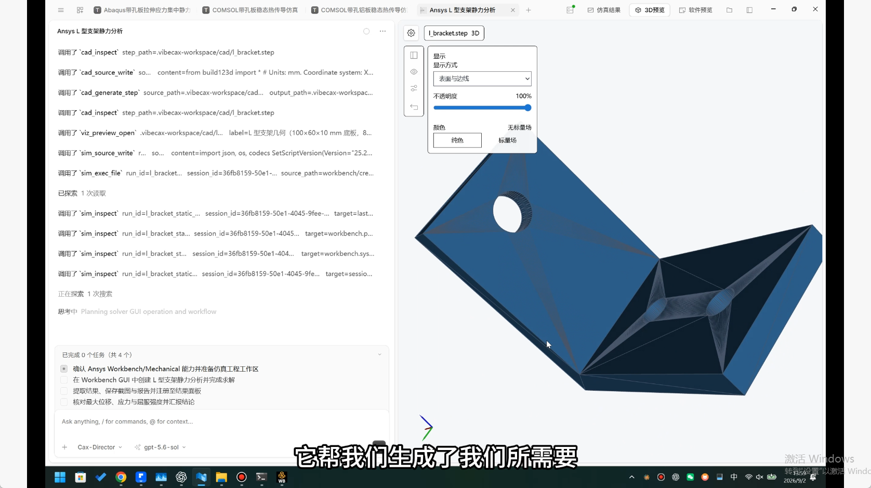Toggle the eye visibility icon in the viewer sidebar
871x488 pixels.
click(x=414, y=72)
